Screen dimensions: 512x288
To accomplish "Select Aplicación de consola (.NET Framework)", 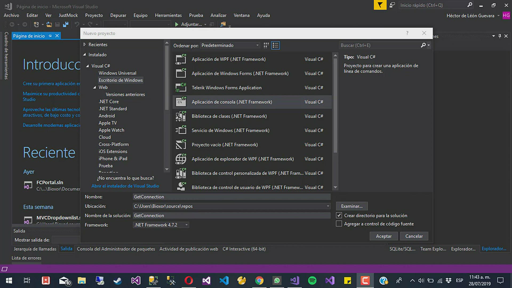I will (x=252, y=102).
